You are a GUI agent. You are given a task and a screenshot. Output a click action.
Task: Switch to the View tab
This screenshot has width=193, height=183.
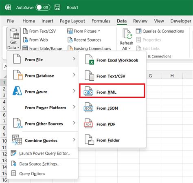[x=159, y=21]
